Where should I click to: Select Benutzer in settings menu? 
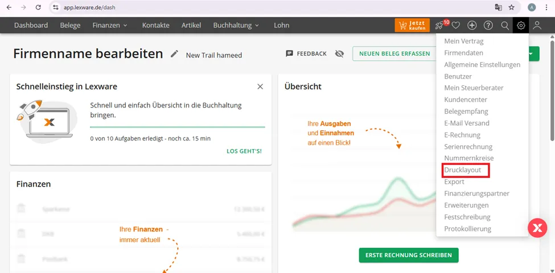pos(458,76)
